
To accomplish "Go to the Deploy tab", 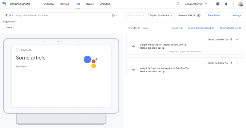I will coord(90,4).
